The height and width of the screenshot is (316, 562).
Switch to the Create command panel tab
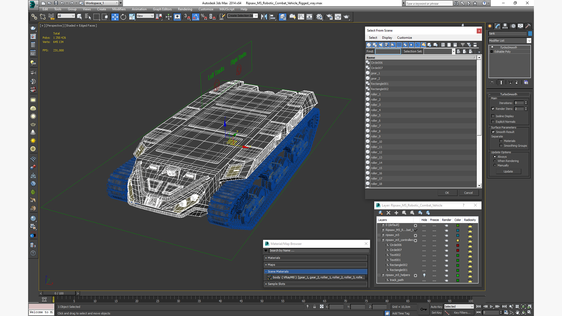tap(490, 26)
